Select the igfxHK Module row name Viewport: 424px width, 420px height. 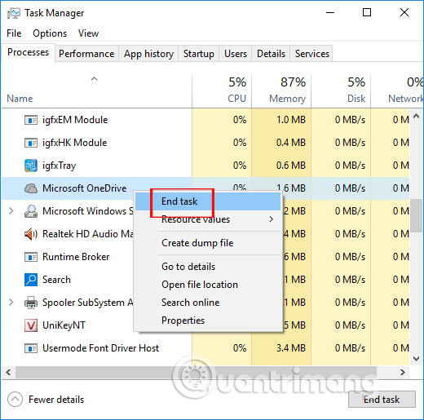click(x=75, y=143)
